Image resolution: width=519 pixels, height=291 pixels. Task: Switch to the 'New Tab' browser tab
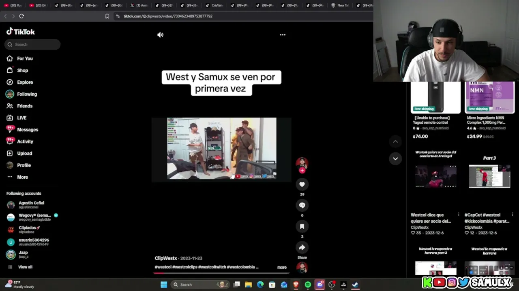click(340, 5)
